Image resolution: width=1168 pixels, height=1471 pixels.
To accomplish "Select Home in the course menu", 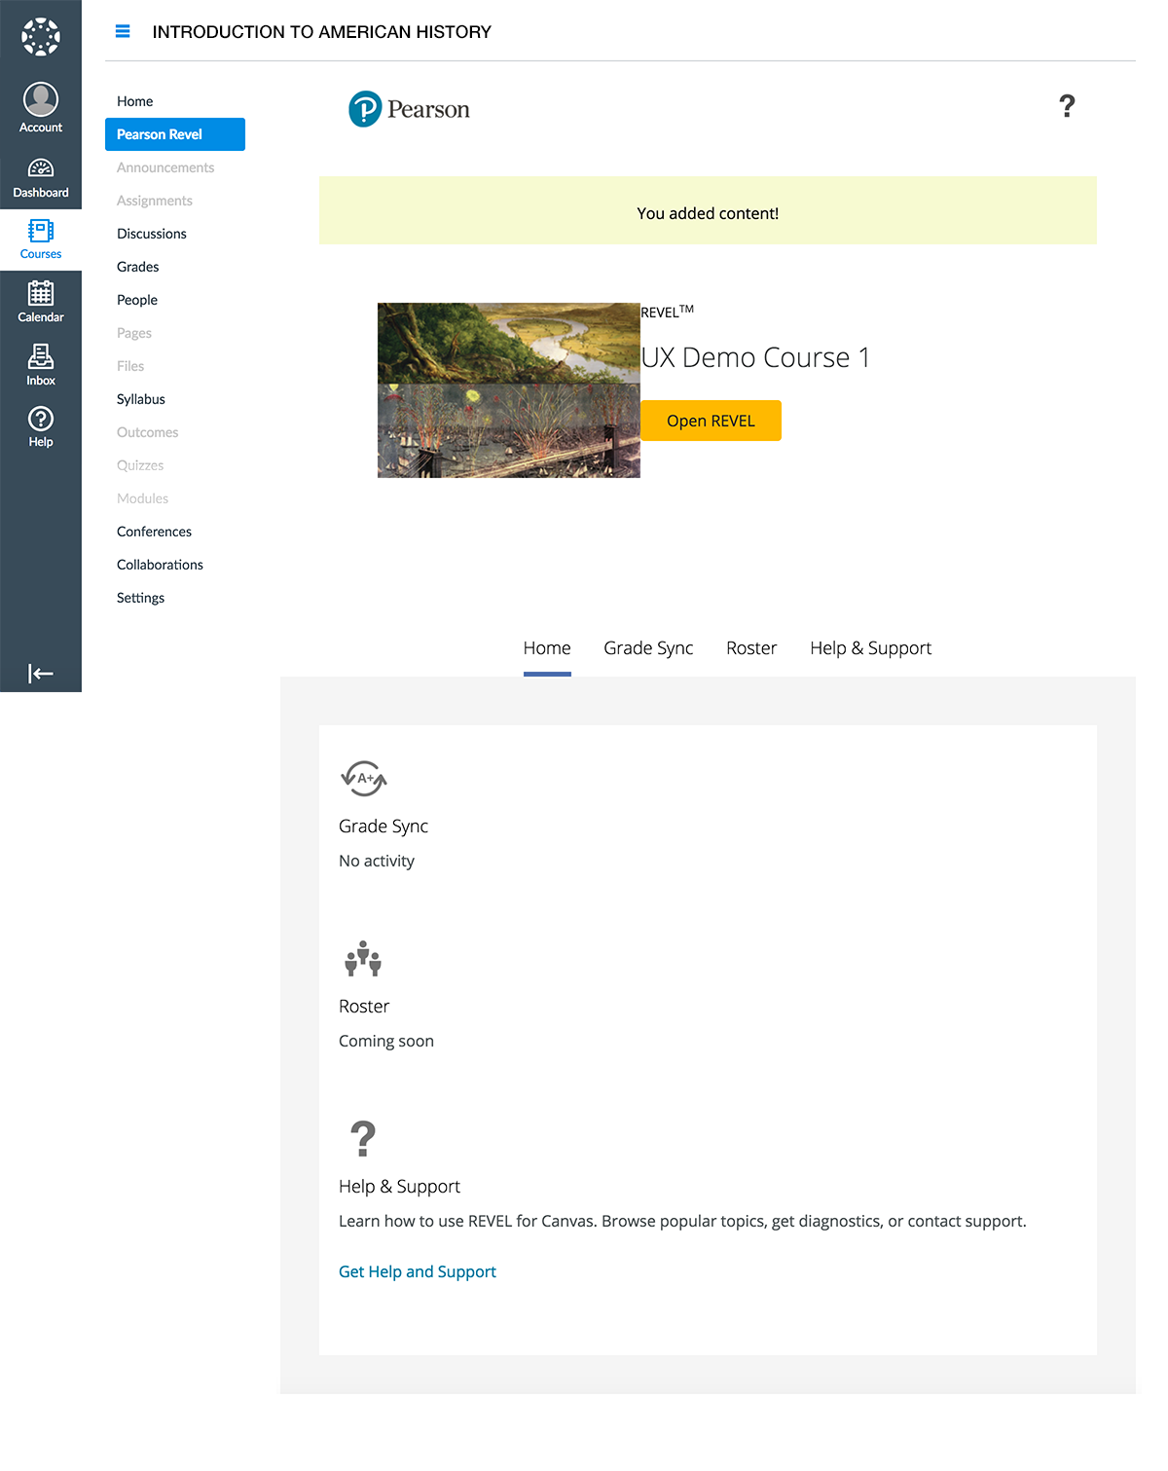I will [134, 101].
